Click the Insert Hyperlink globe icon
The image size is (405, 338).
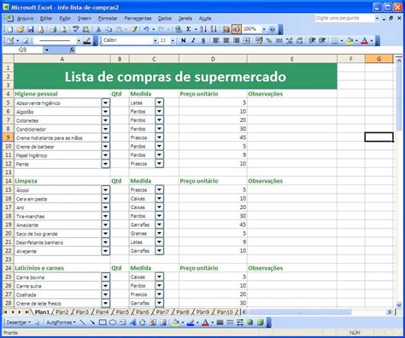[x=178, y=29]
